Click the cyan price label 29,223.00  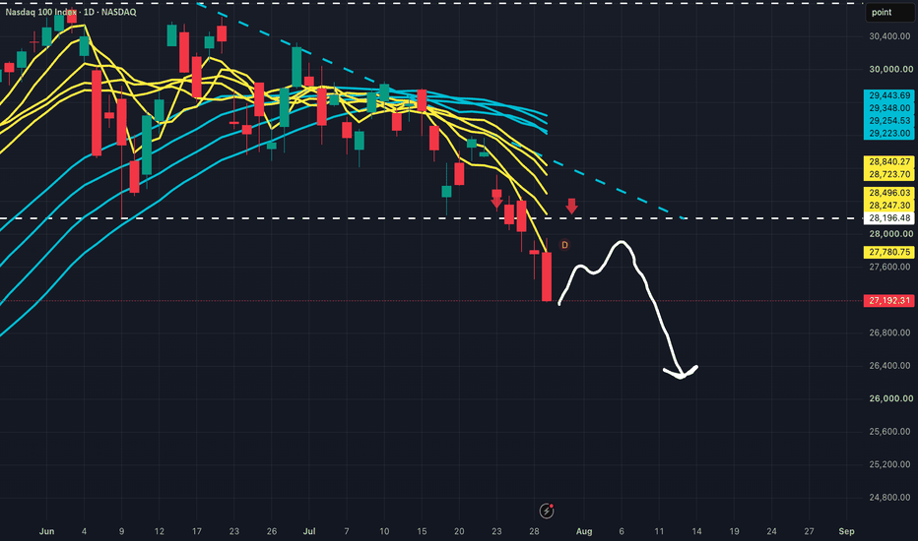point(888,134)
